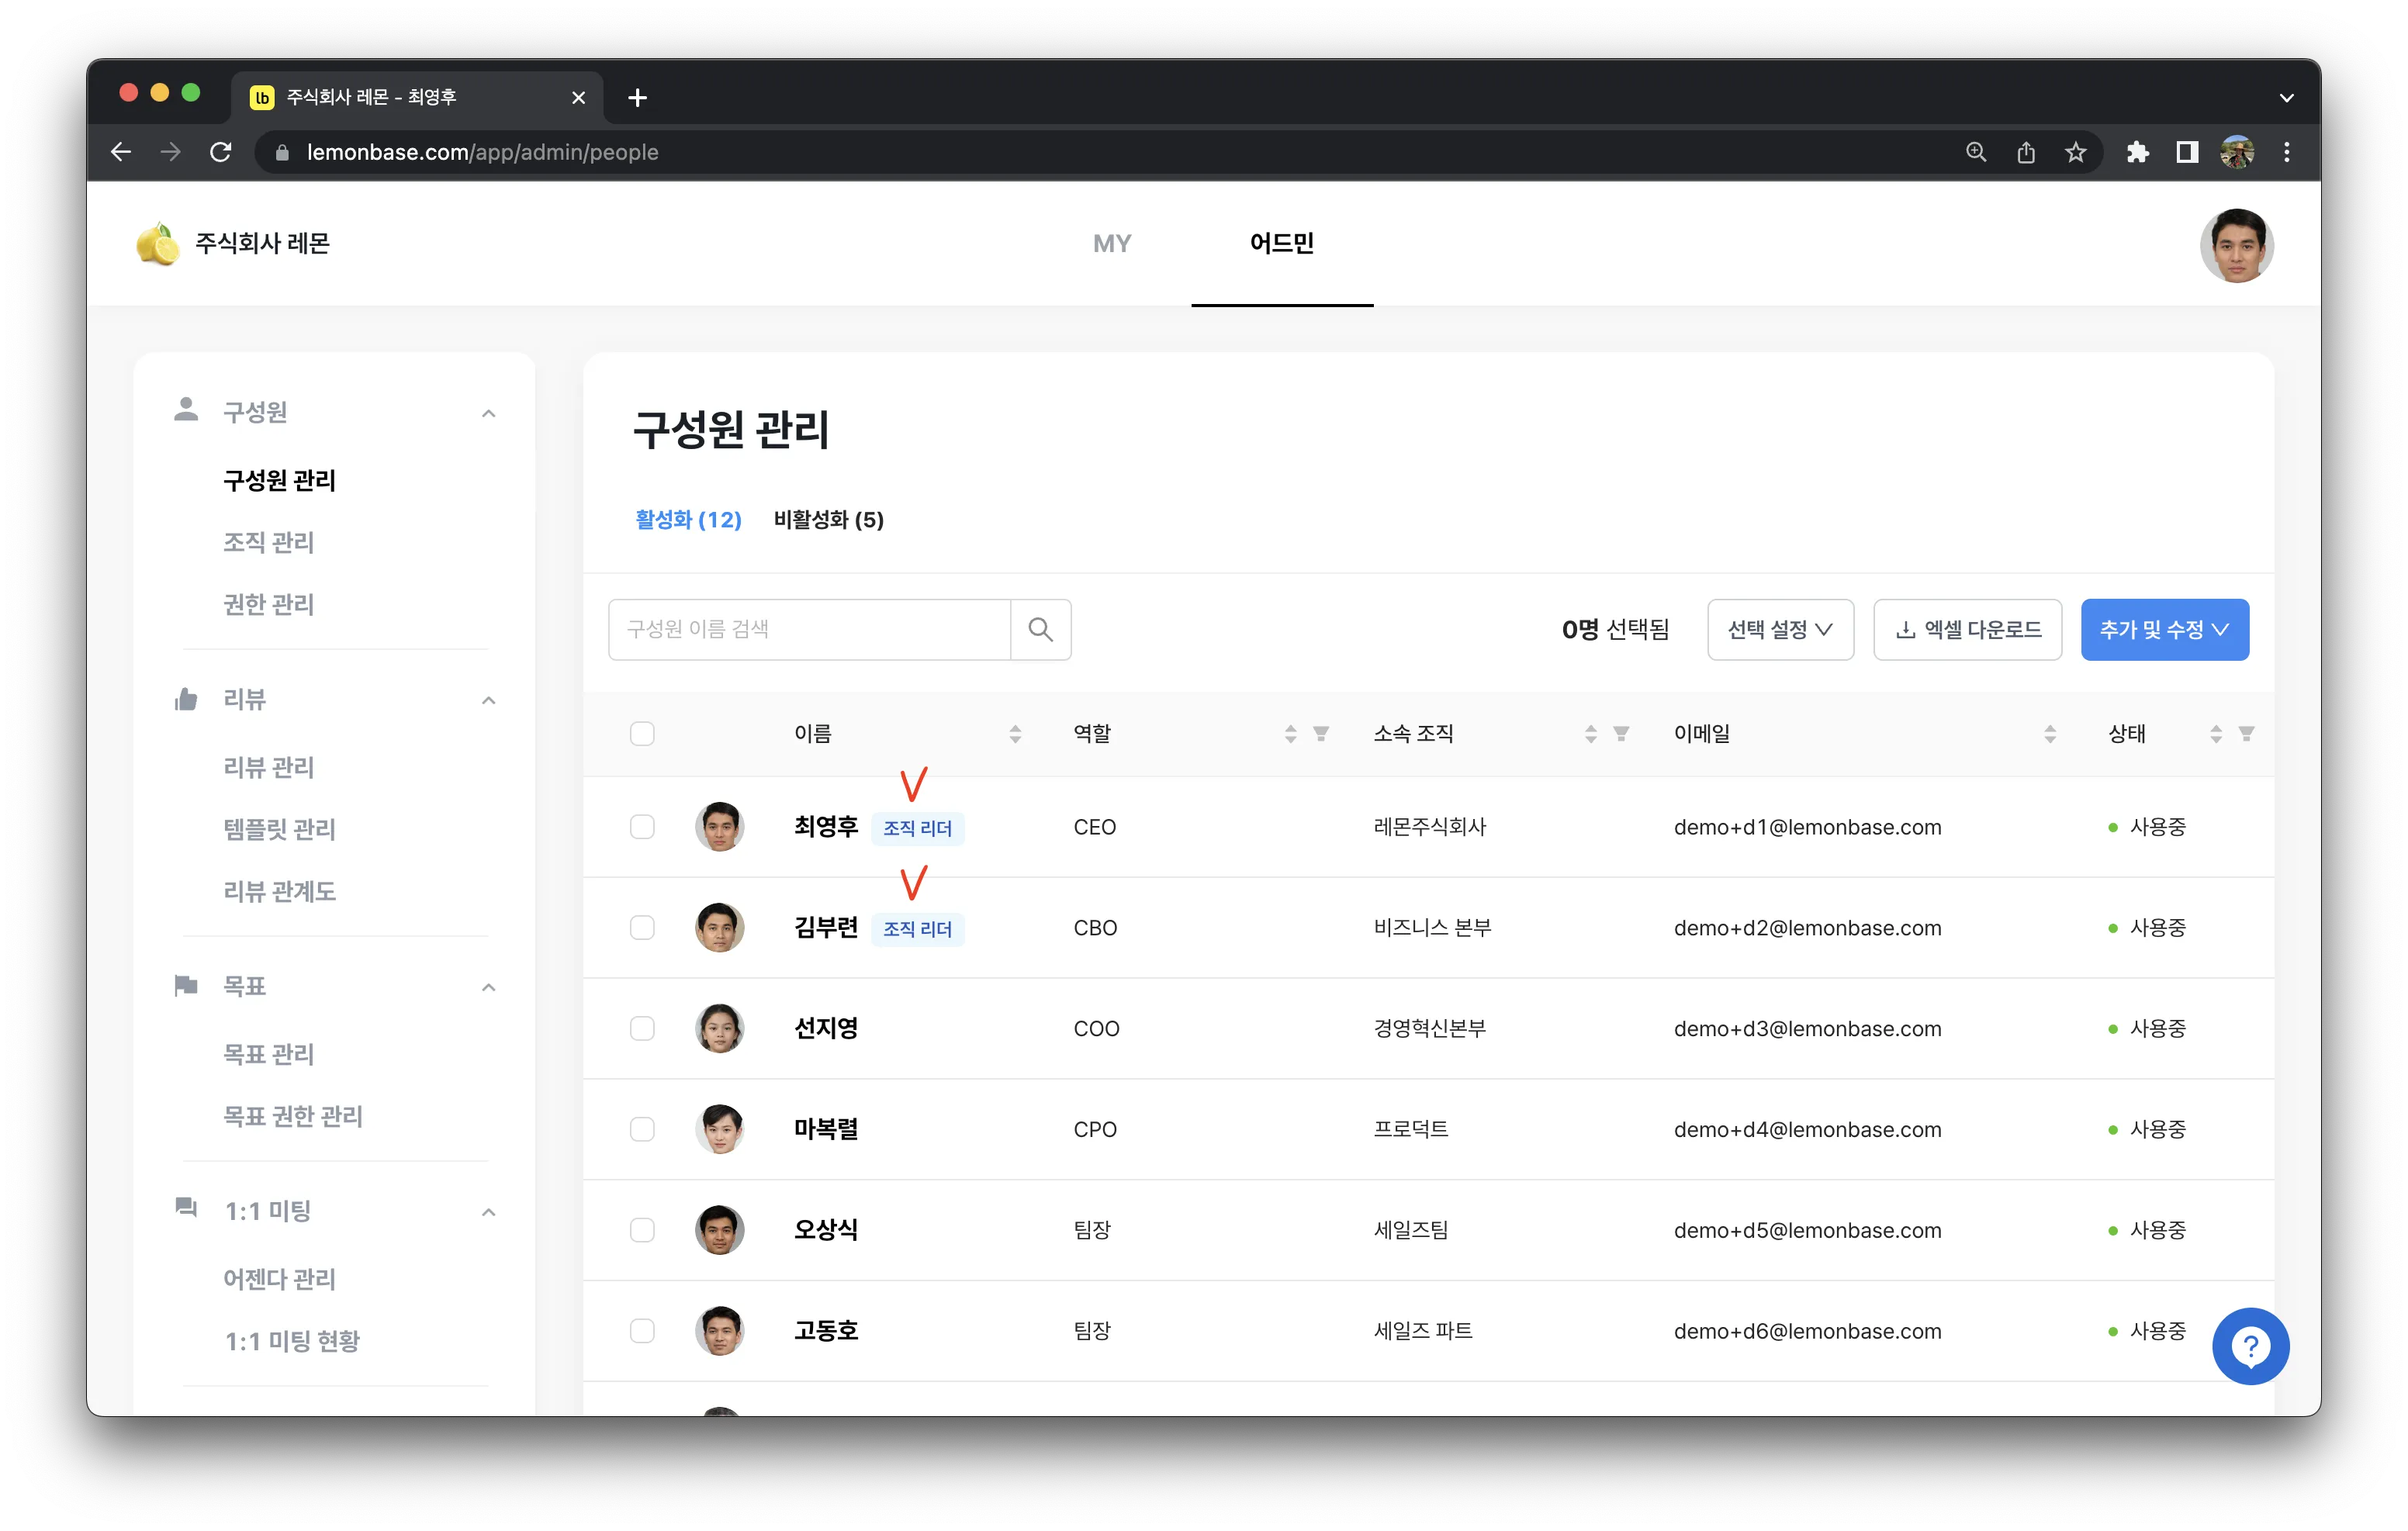Click the browser extensions puzzle icon

(x=2137, y=152)
